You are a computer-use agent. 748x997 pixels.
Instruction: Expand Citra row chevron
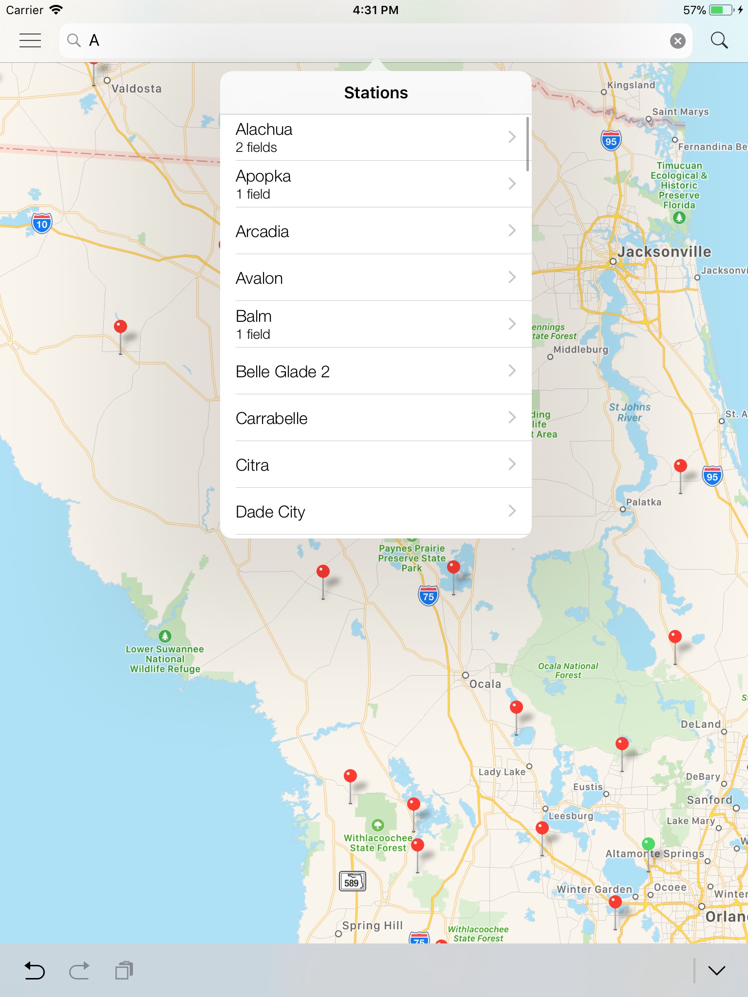click(512, 464)
